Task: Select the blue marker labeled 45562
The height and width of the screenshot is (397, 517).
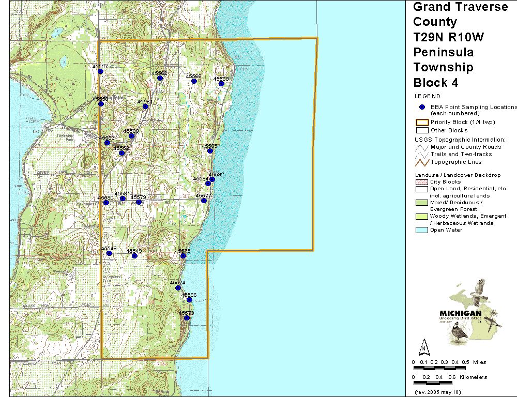Action: tap(160, 78)
